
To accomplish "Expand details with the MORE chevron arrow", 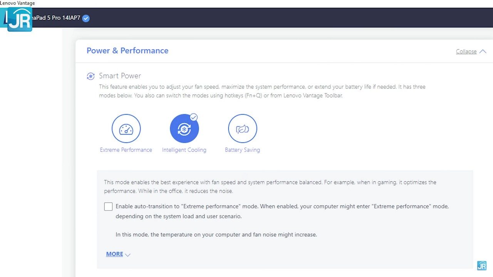I will click(128, 255).
